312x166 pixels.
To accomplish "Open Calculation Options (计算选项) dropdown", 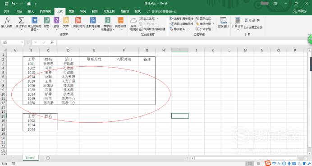I will pyautogui.click(x=238, y=24).
